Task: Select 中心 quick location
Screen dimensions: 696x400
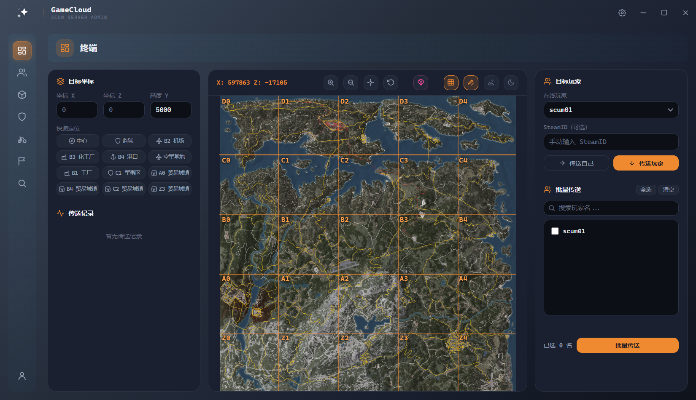Action: (x=78, y=141)
